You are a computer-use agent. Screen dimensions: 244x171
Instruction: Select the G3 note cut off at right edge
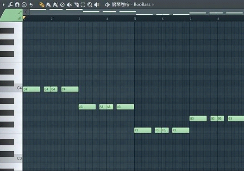pyautogui.click(x=236, y=118)
